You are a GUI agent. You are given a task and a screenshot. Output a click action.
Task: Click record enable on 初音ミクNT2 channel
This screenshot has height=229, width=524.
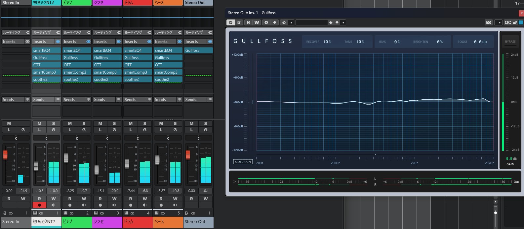(39, 205)
